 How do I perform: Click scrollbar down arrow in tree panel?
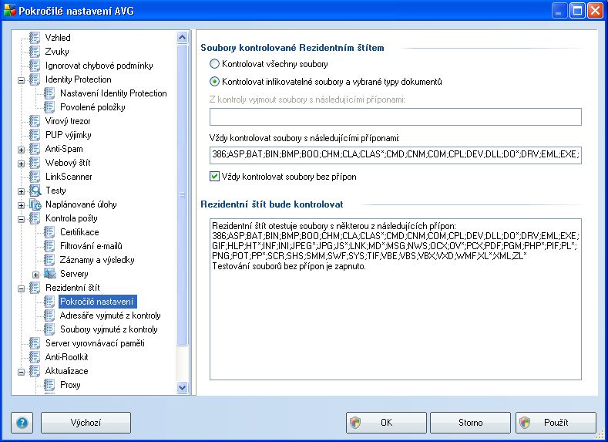[x=182, y=387]
